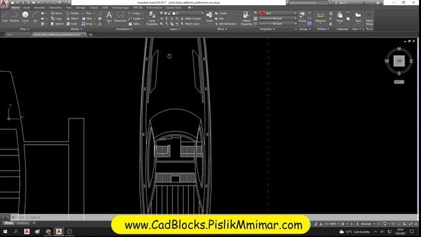Open the Home ribbon tab
Viewport: 421px width, 237px height.
tap(15, 8)
